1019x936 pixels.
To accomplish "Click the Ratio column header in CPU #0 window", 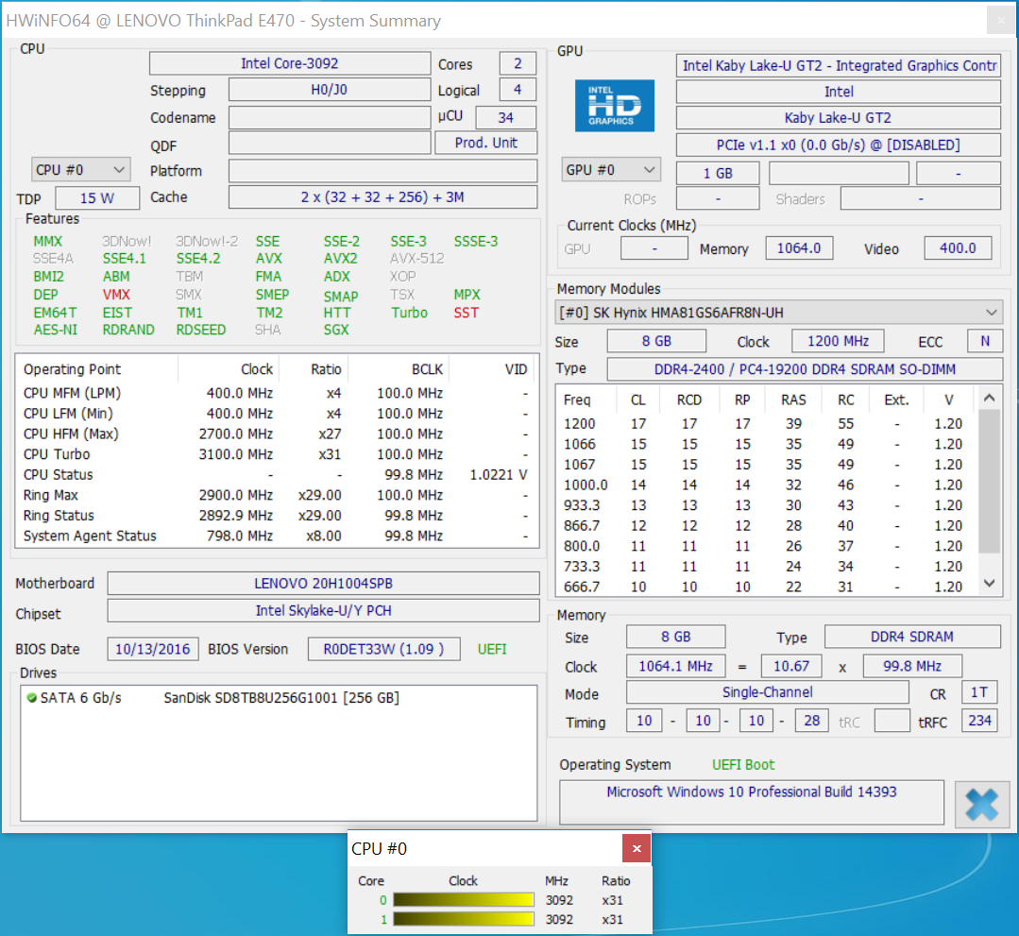I will (616, 881).
